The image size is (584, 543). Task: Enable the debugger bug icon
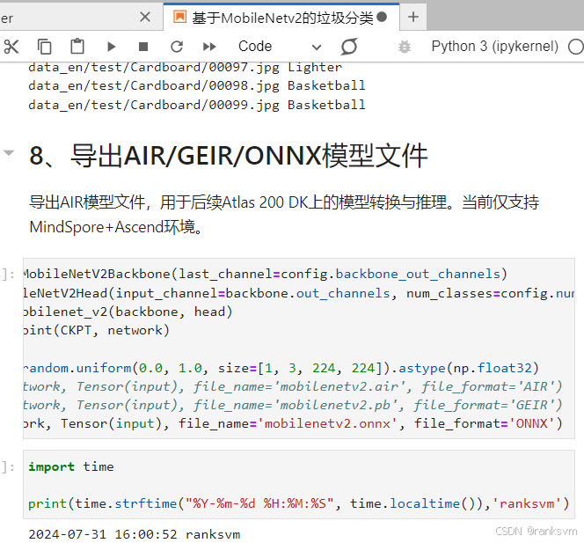tap(404, 47)
